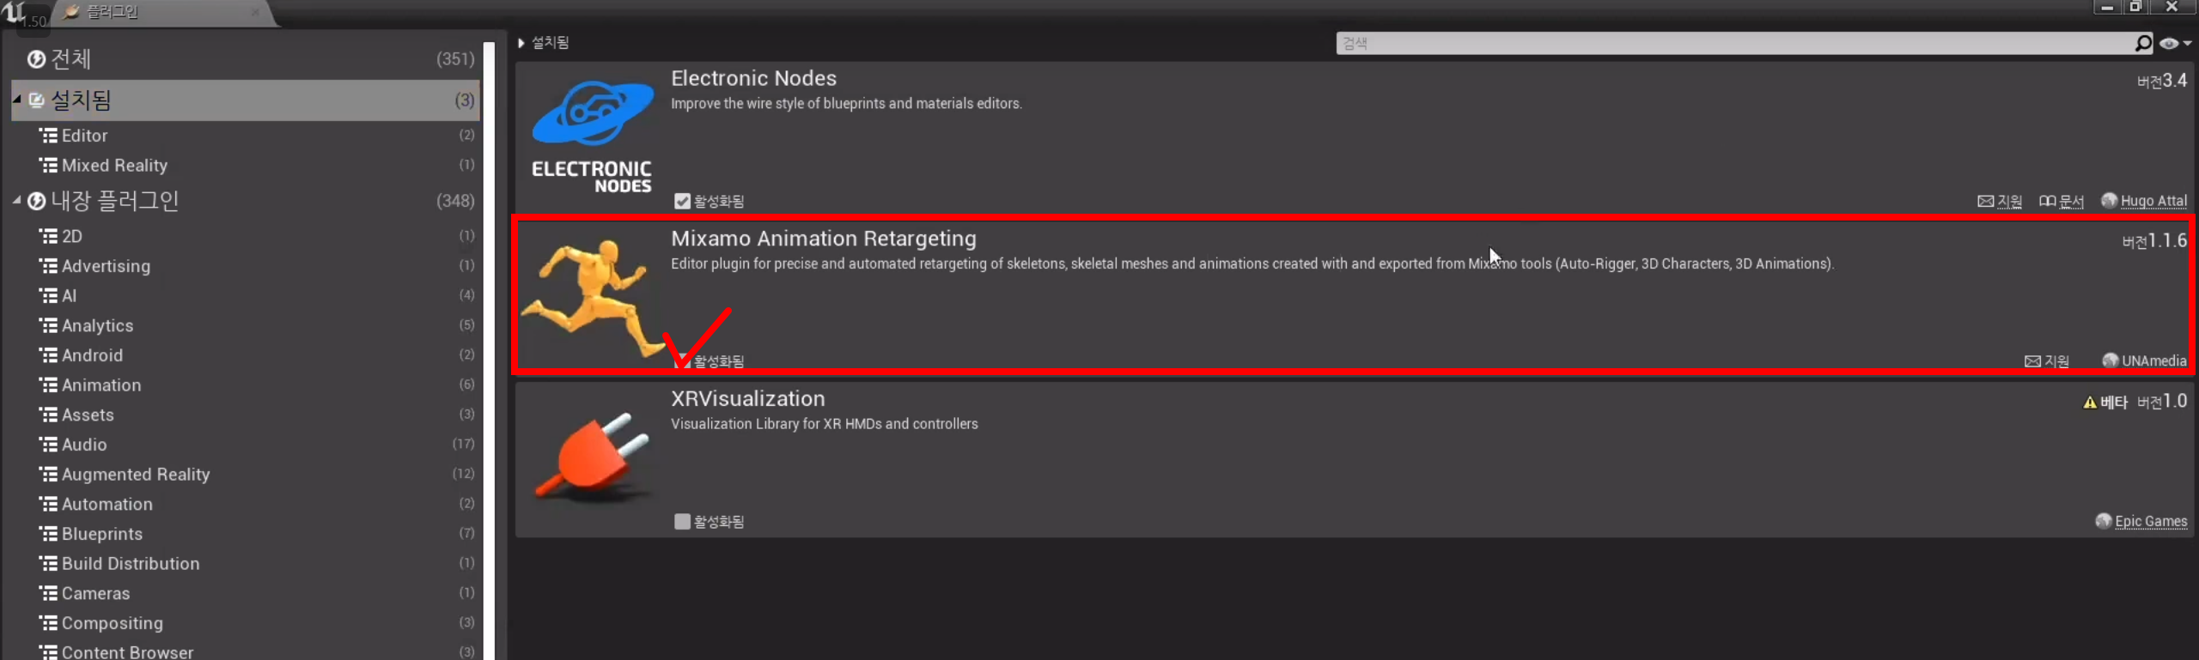Click the 전체 category circle icon

pyautogui.click(x=36, y=59)
